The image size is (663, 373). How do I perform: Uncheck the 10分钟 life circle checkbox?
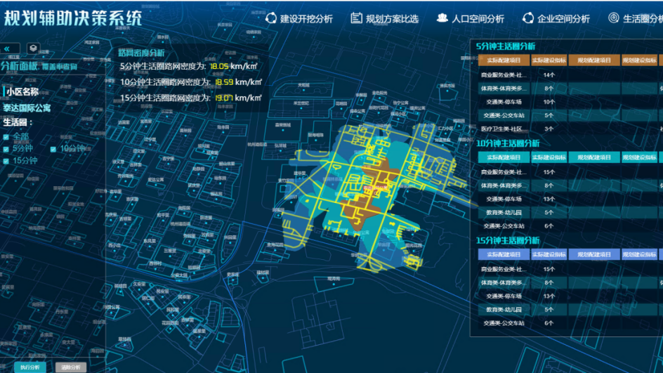click(53, 149)
